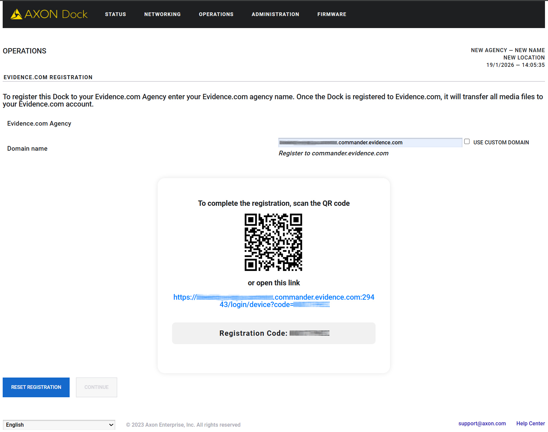Click the registration QR code
Viewport: 548px width, 432px height.
pyautogui.click(x=273, y=242)
